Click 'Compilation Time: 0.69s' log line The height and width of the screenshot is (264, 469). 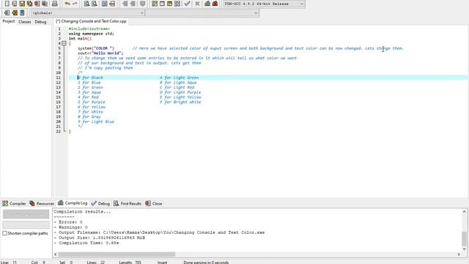point(86,243)
